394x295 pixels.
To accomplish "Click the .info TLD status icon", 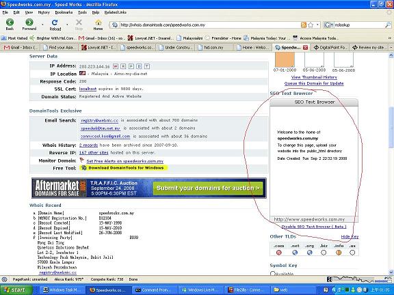I will [339, 253].
